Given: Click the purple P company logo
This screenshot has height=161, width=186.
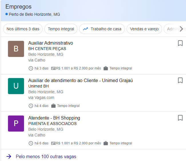Looking at the screenshot, I should 16,124.
